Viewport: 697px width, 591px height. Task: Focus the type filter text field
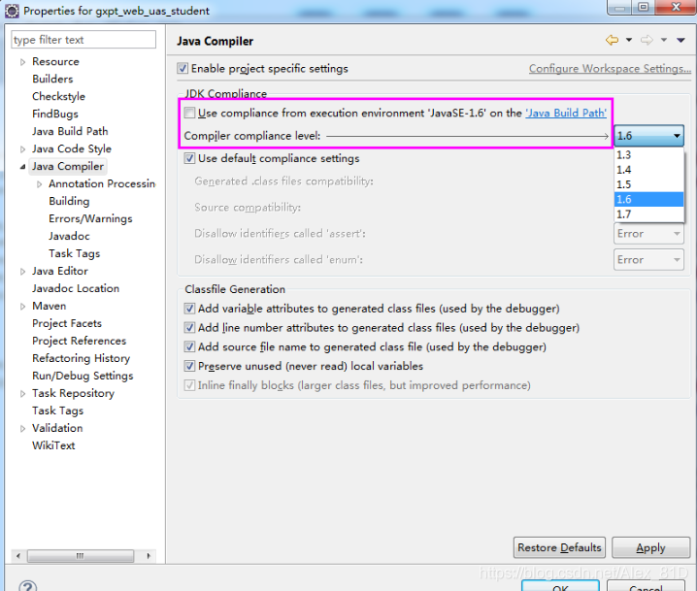click(x=83, y=40)
